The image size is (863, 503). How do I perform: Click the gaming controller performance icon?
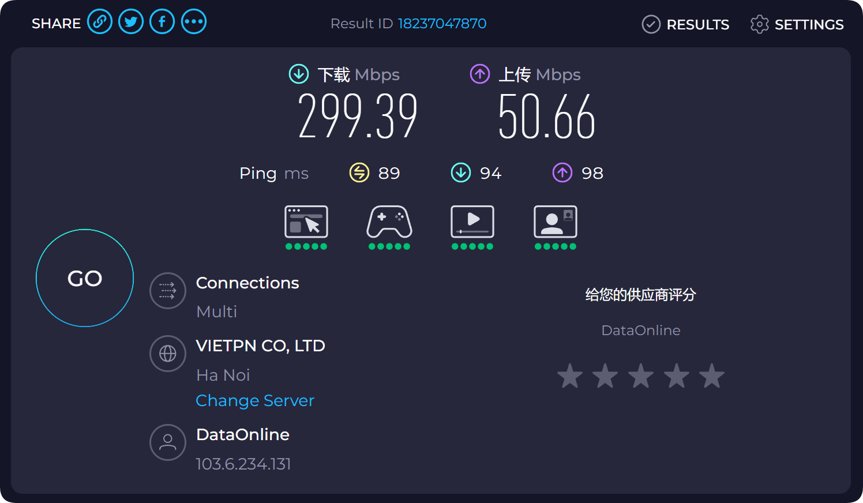click(389, 222)
